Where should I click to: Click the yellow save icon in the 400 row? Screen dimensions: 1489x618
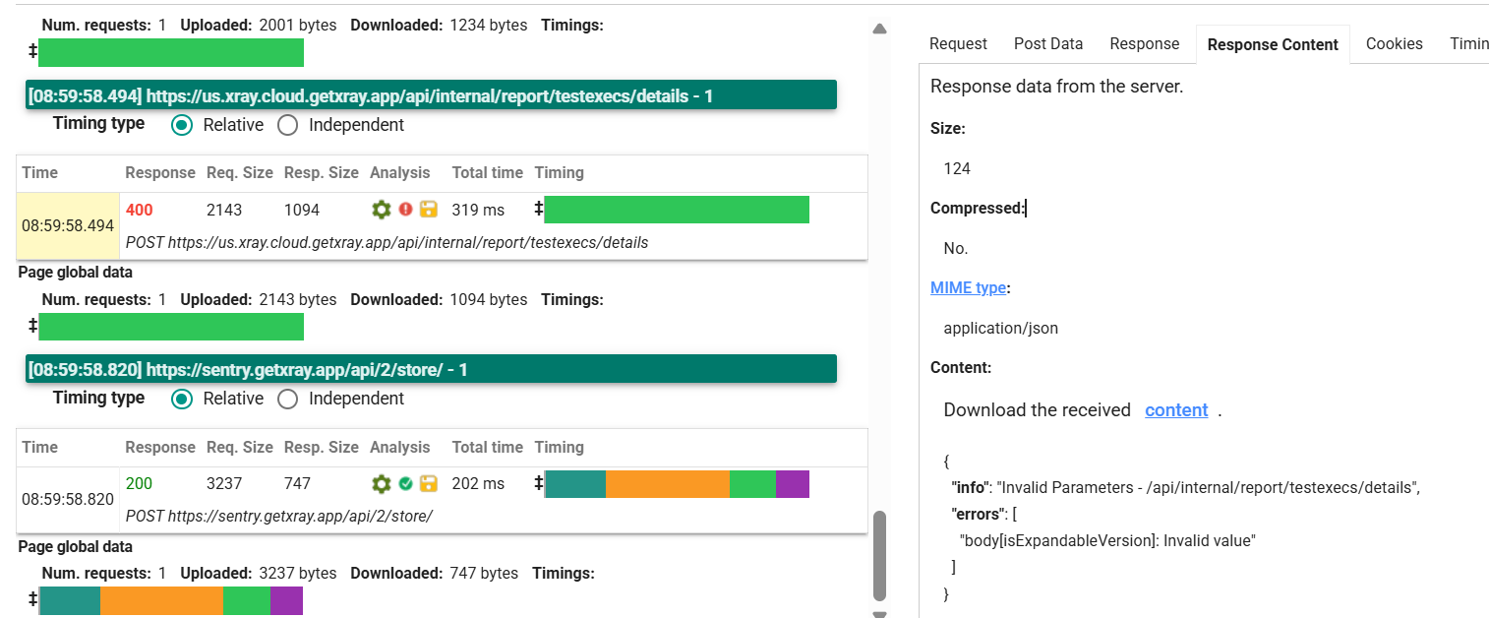tap(428, 210)
